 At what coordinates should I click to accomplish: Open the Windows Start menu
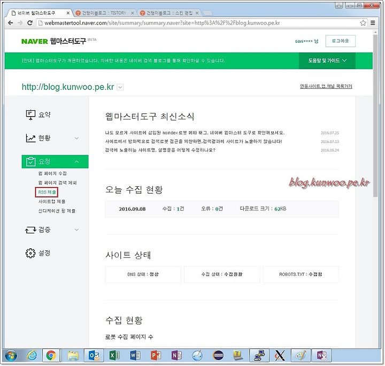click(x=11, y=355)
